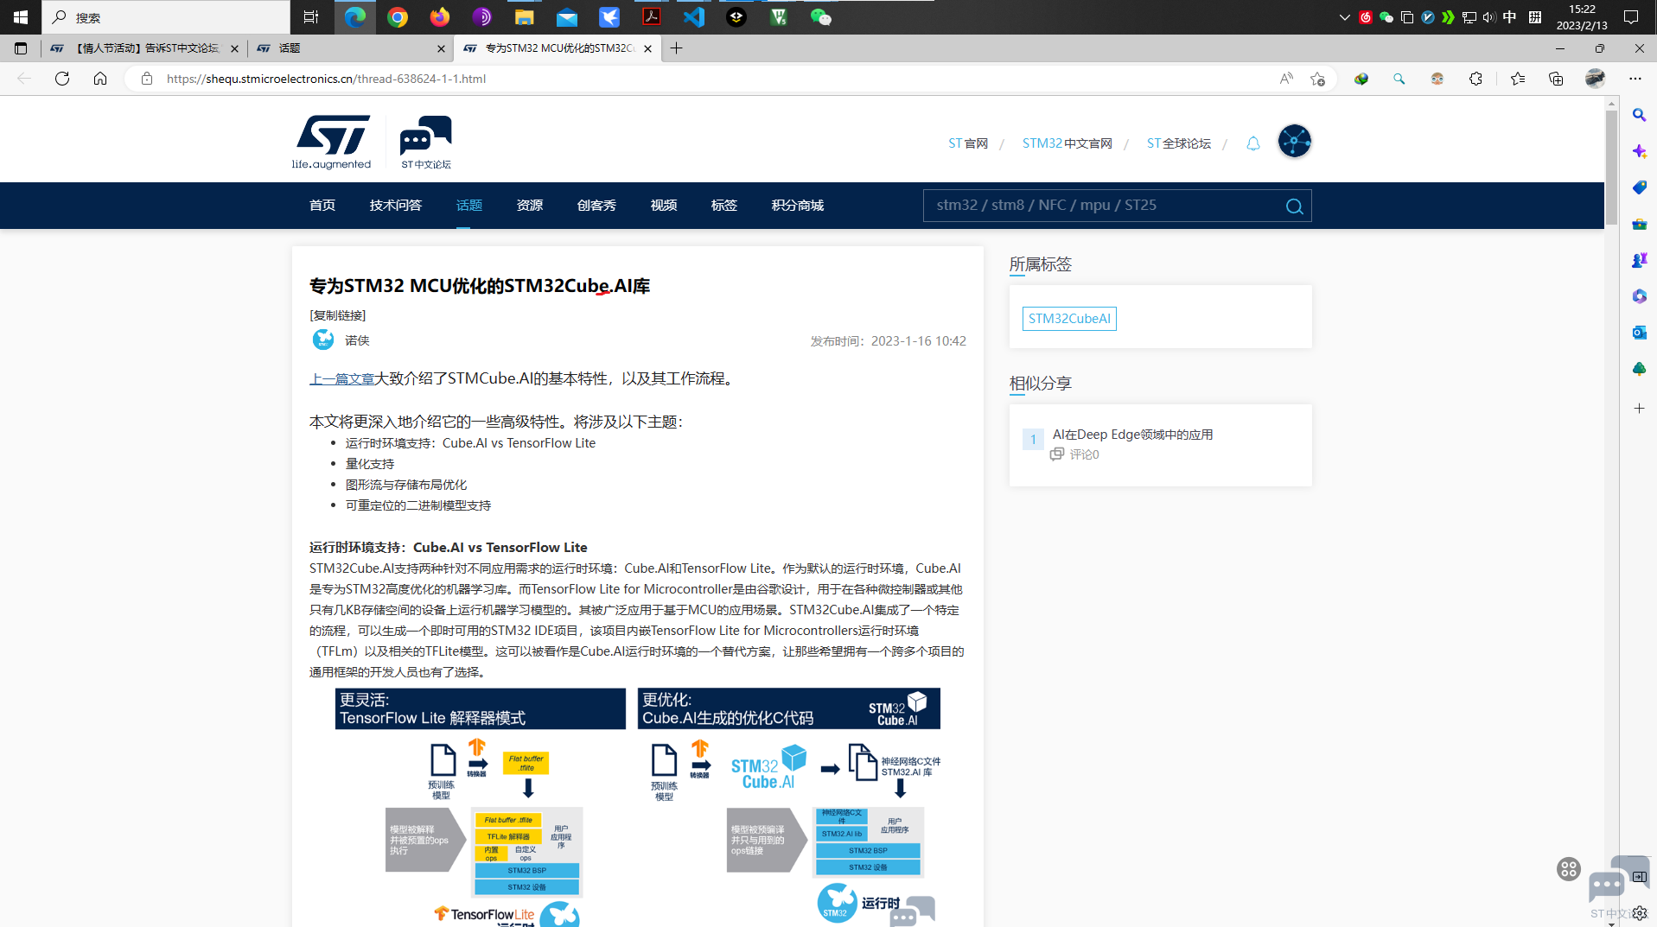Switch to the 情人节活动 tab

click(x=144, y=48)
